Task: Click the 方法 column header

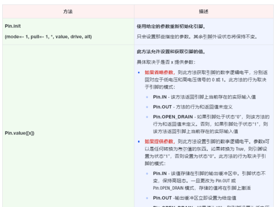Action: (x=68, y=11)
